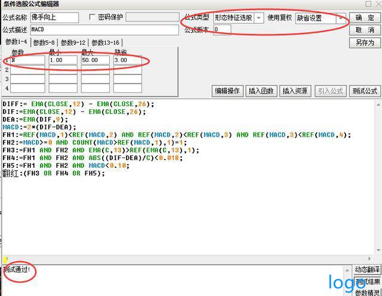This screenshot has width=382, height=296.
Task: Place cursor on the DIFF:= code line
Action: (78, 104)
